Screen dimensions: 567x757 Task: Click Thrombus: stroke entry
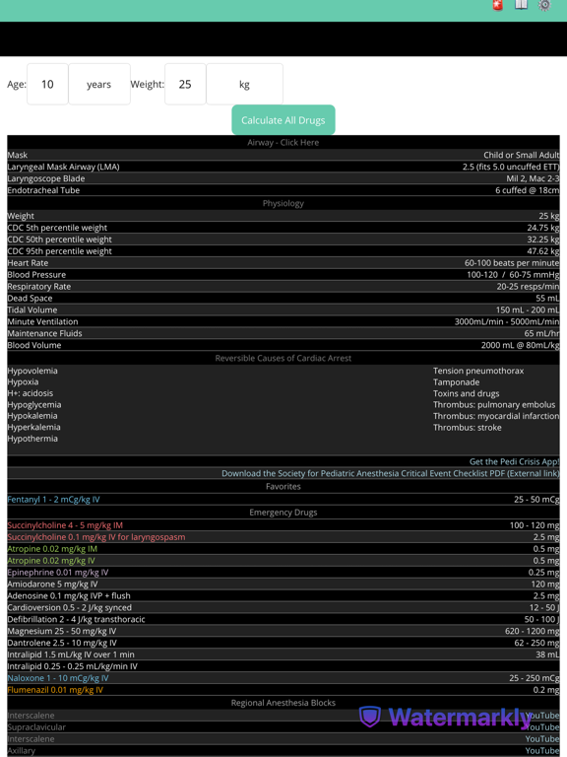[468, 427]
